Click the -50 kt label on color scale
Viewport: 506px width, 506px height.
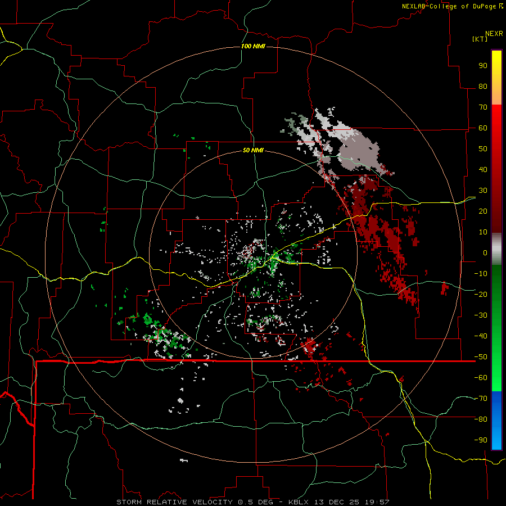tap(481, 357)
